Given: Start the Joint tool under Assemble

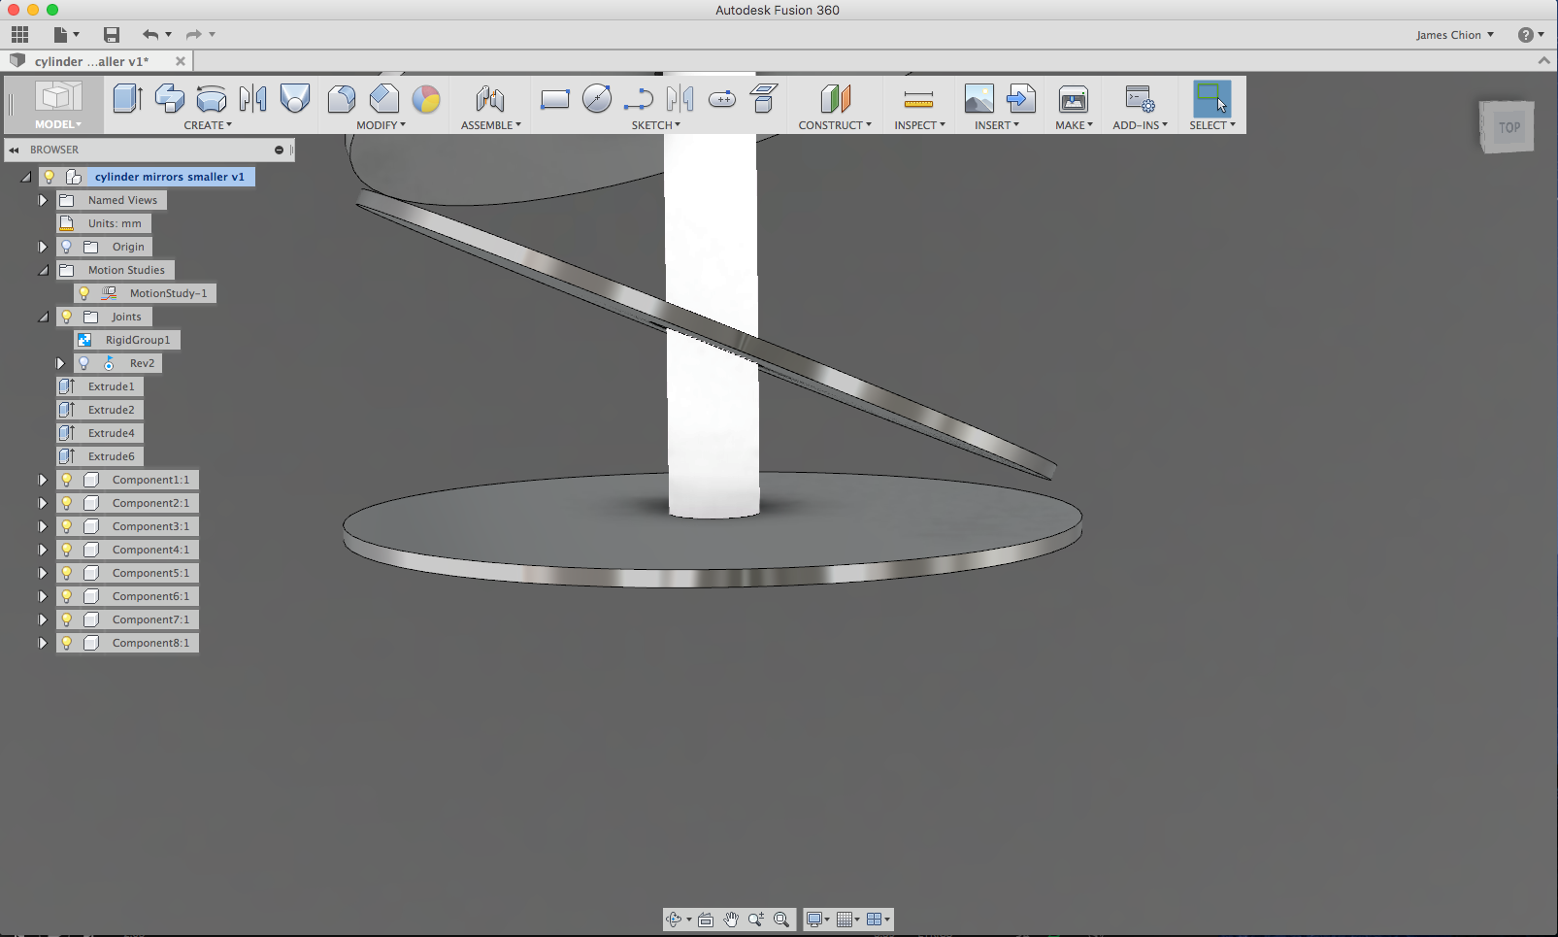Looking at the screenshot, I should pos(489,98).
